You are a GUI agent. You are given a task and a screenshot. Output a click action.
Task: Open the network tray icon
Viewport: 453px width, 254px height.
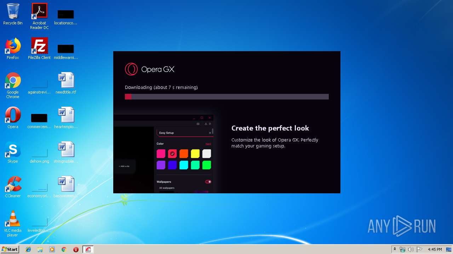pyautogui.click(x=402, y=249)
